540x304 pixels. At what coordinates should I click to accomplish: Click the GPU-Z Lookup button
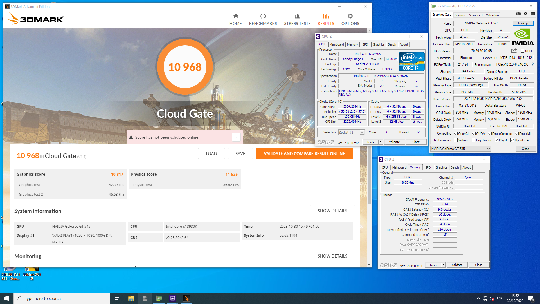point(523,23)
